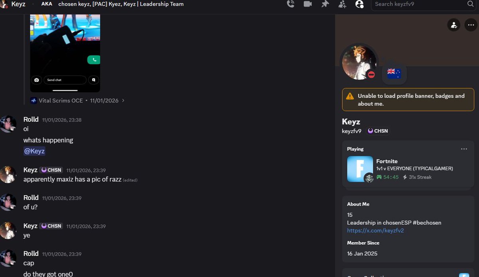Click Keyz avatar beside 'ye' message
The height and width of the screenshot is (277, 479).
pyautogui.click(x=8, y=230)
